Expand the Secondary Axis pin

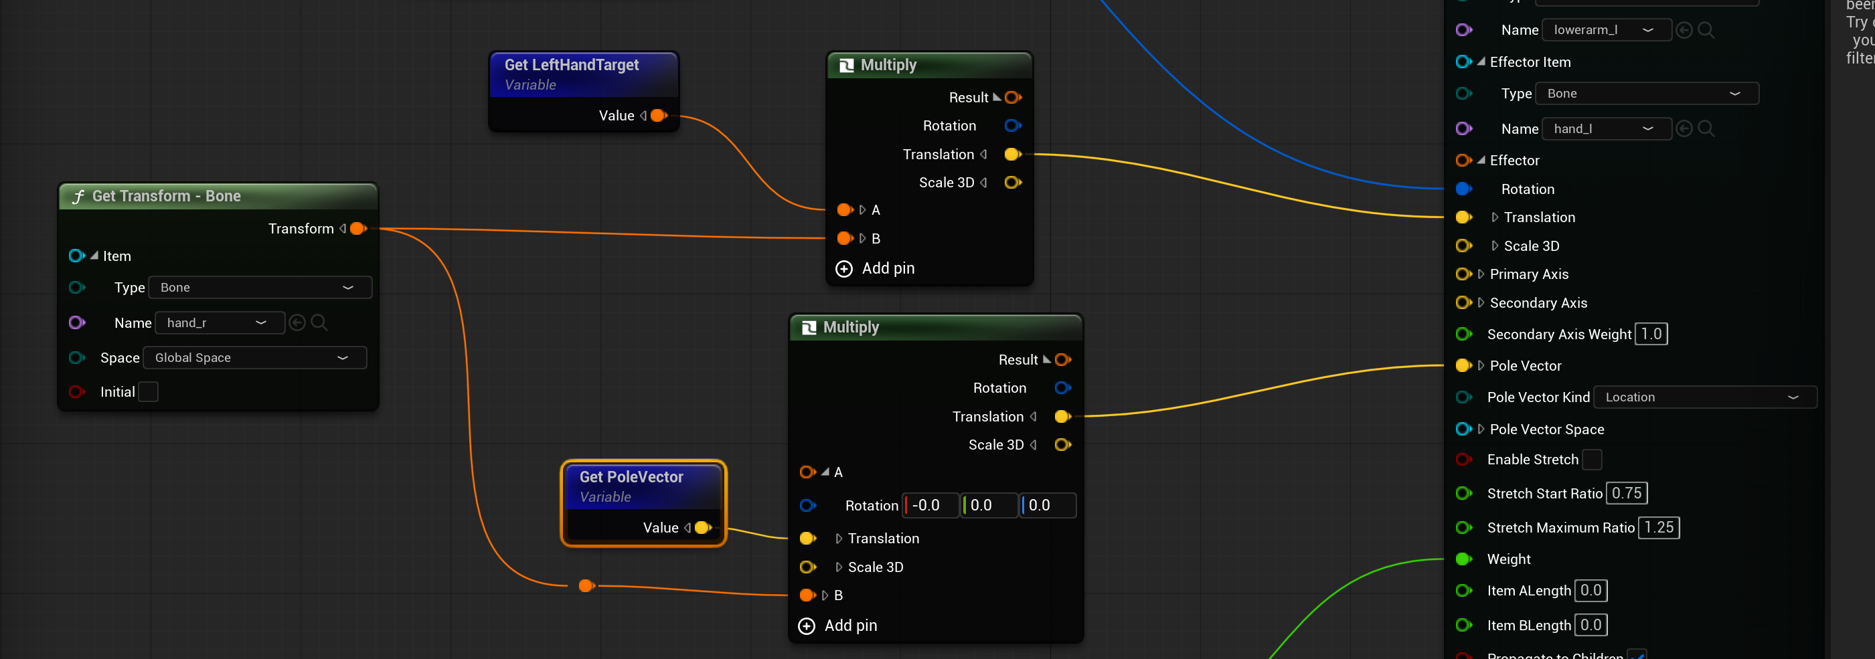point(1481,302)
